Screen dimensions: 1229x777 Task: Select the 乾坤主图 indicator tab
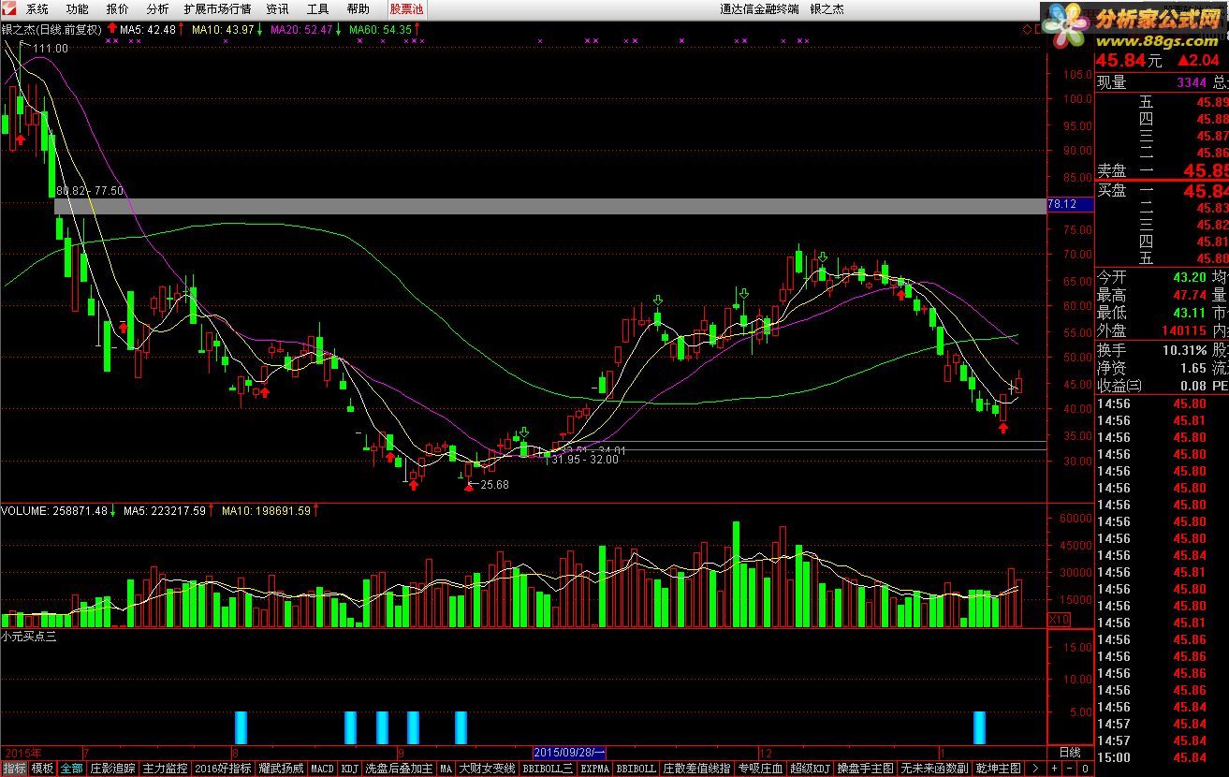[999, 769]
